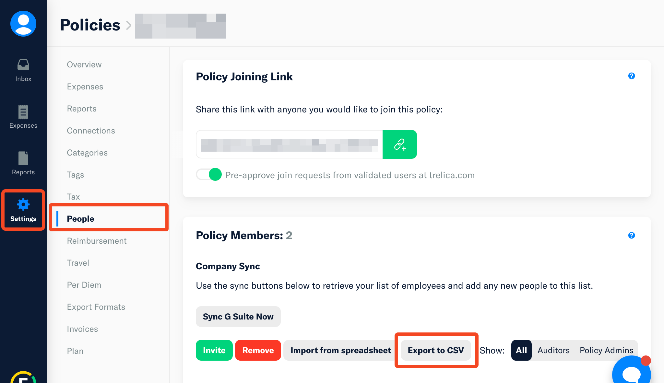Click the Export to CSV button
664x383 pixels.
pos(436,350)
